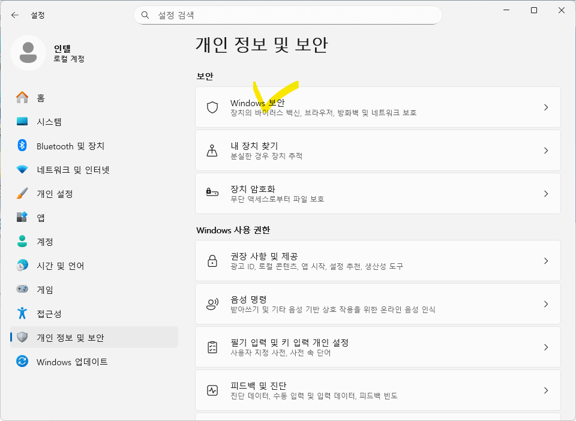The image size is (576, 421).
Task: Click the back arrow in Settings header
Action: click(x=14, y=15)
